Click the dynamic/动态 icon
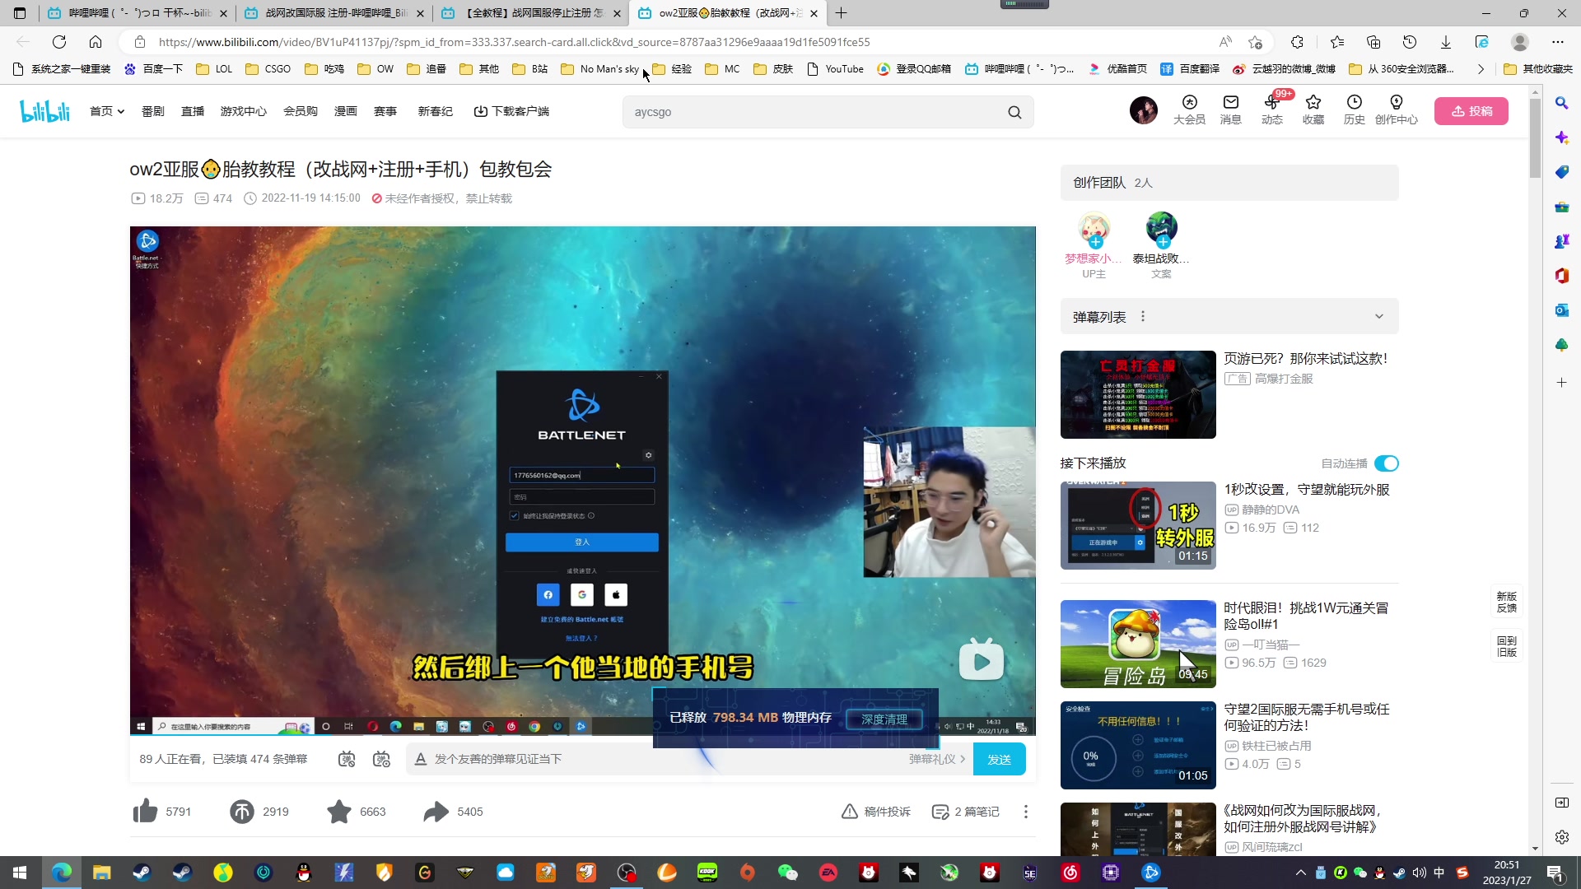The width and height of the screenshot is (1581, 889). pyautogui.click(x=1272, y=108)
